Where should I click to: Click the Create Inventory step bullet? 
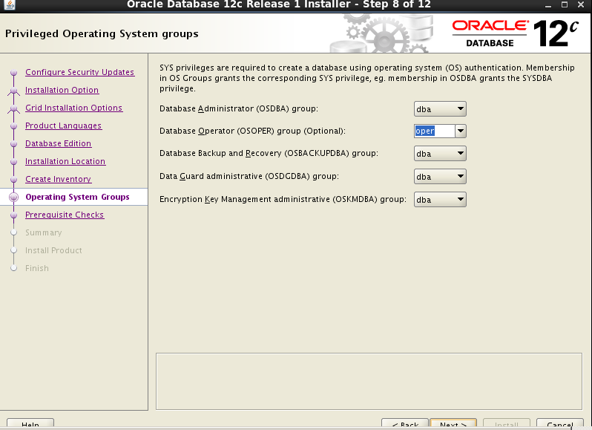click(14, 179)
